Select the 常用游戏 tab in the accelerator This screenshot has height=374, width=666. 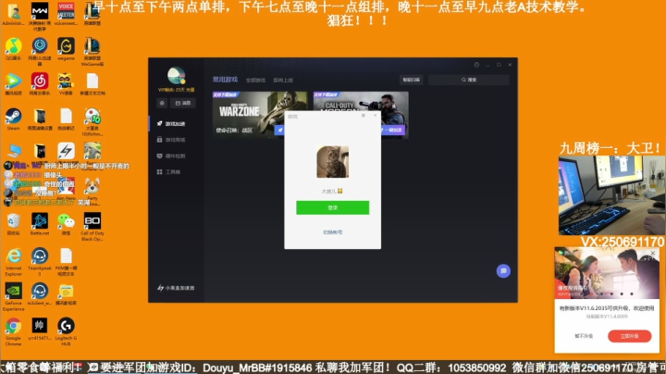coord(225,80)
